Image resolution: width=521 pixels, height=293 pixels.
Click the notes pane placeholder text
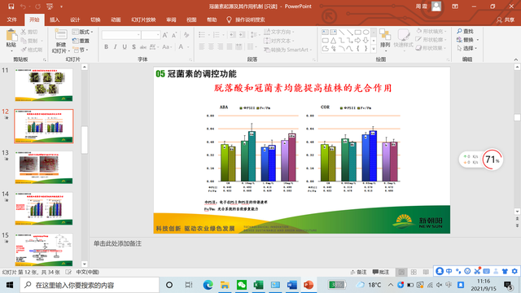[x=117, y=243]
